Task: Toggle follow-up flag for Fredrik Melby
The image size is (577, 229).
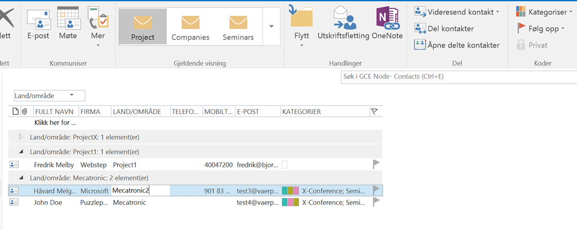Action: pos(376,165)
